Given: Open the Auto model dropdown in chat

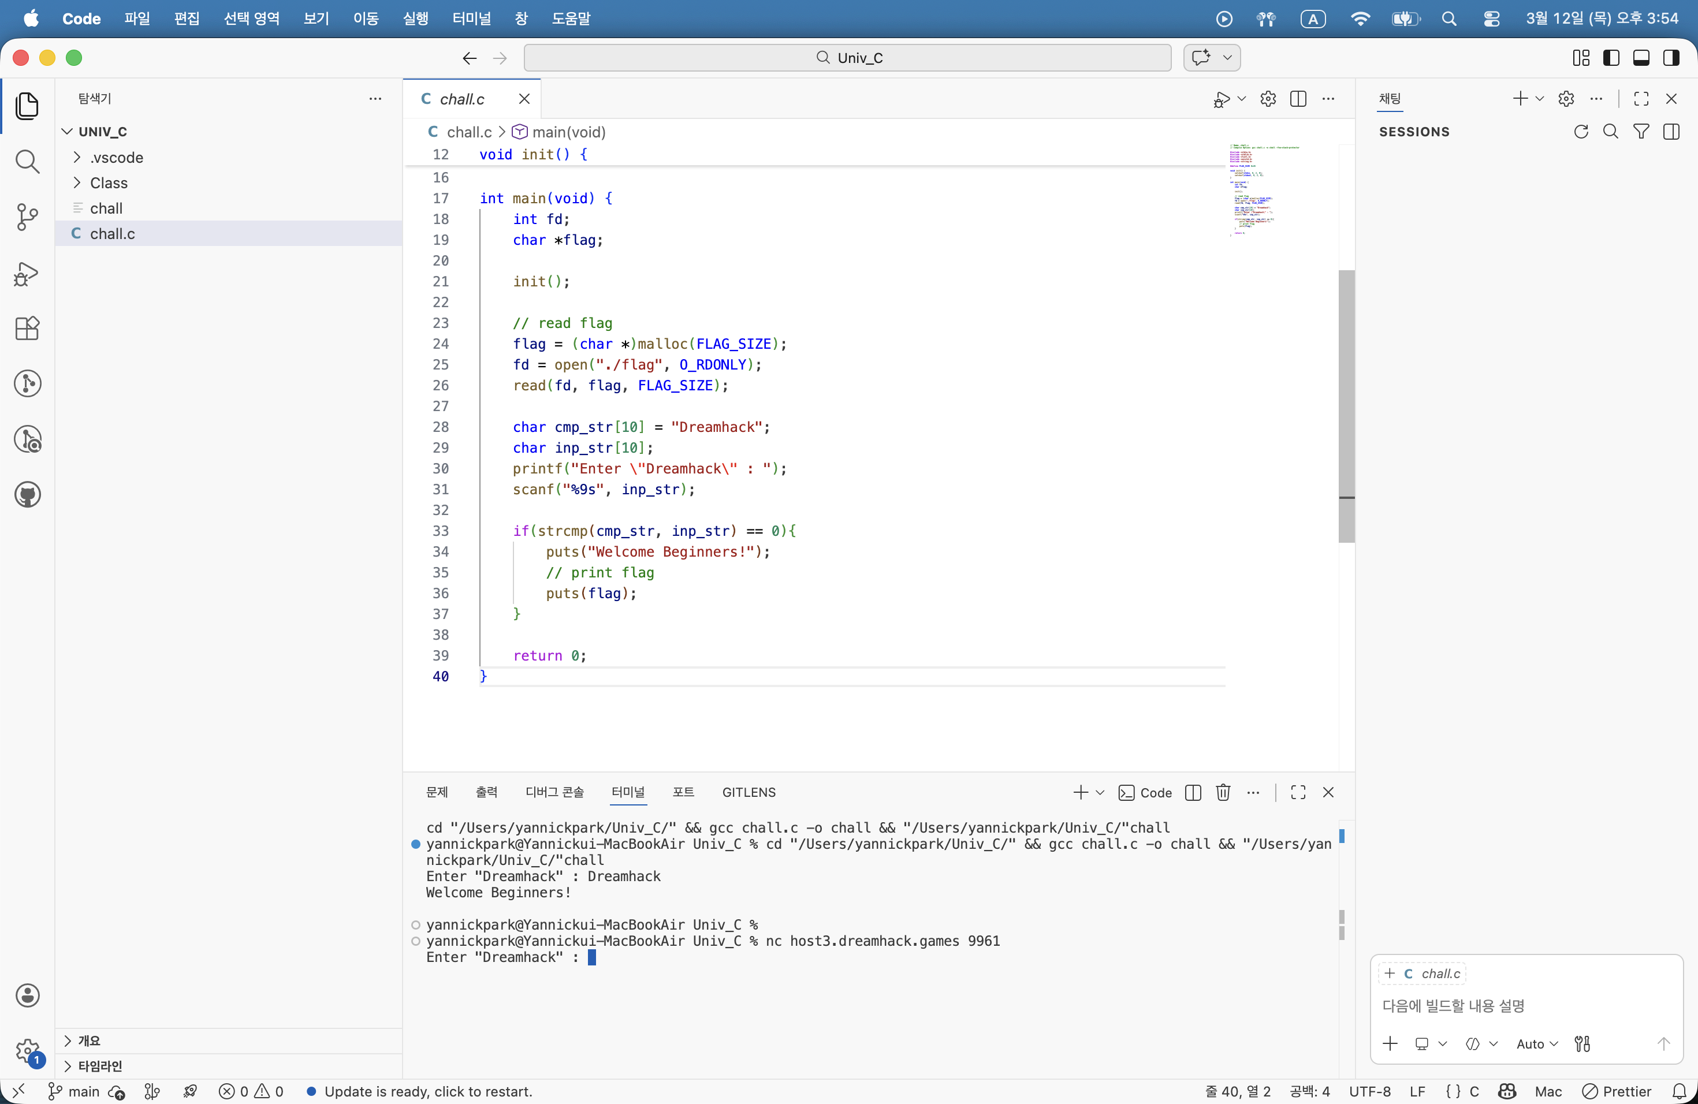Looking at the screenshot, I should coord(1536,1044).
